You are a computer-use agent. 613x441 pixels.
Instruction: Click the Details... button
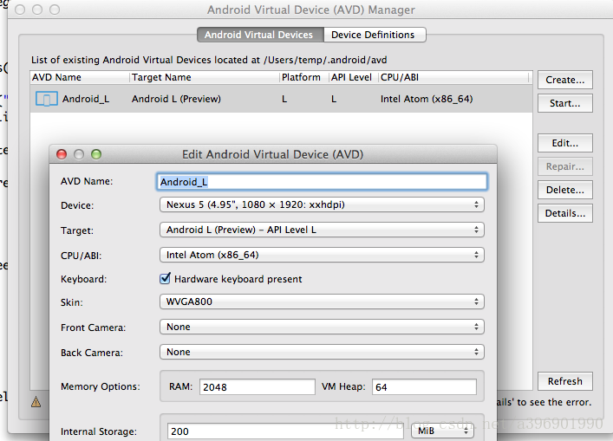click(565, 213)
